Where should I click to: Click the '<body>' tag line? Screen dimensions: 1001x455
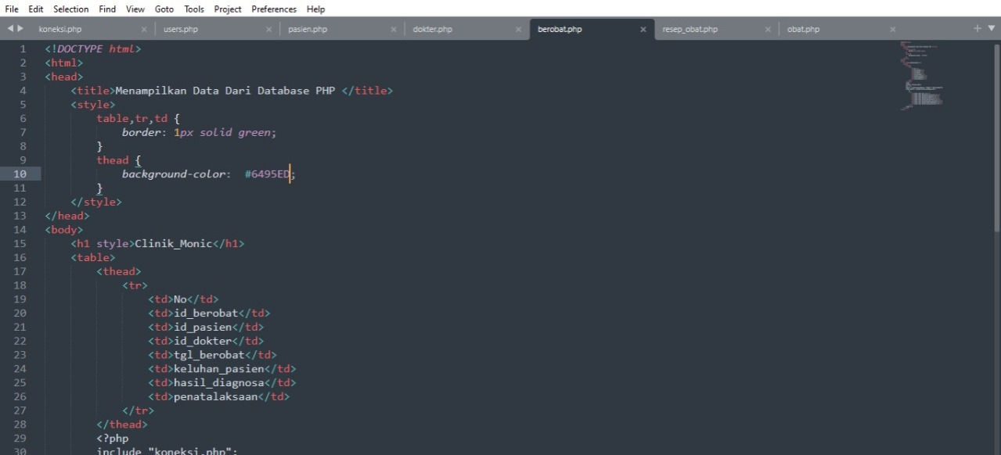coord(64,230)
